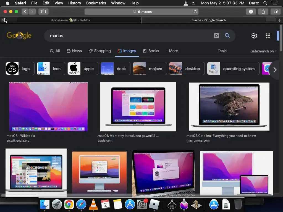This screenshot has height=212, width=283.
Task: Switch to the News results tab
Action: point(74,51)
